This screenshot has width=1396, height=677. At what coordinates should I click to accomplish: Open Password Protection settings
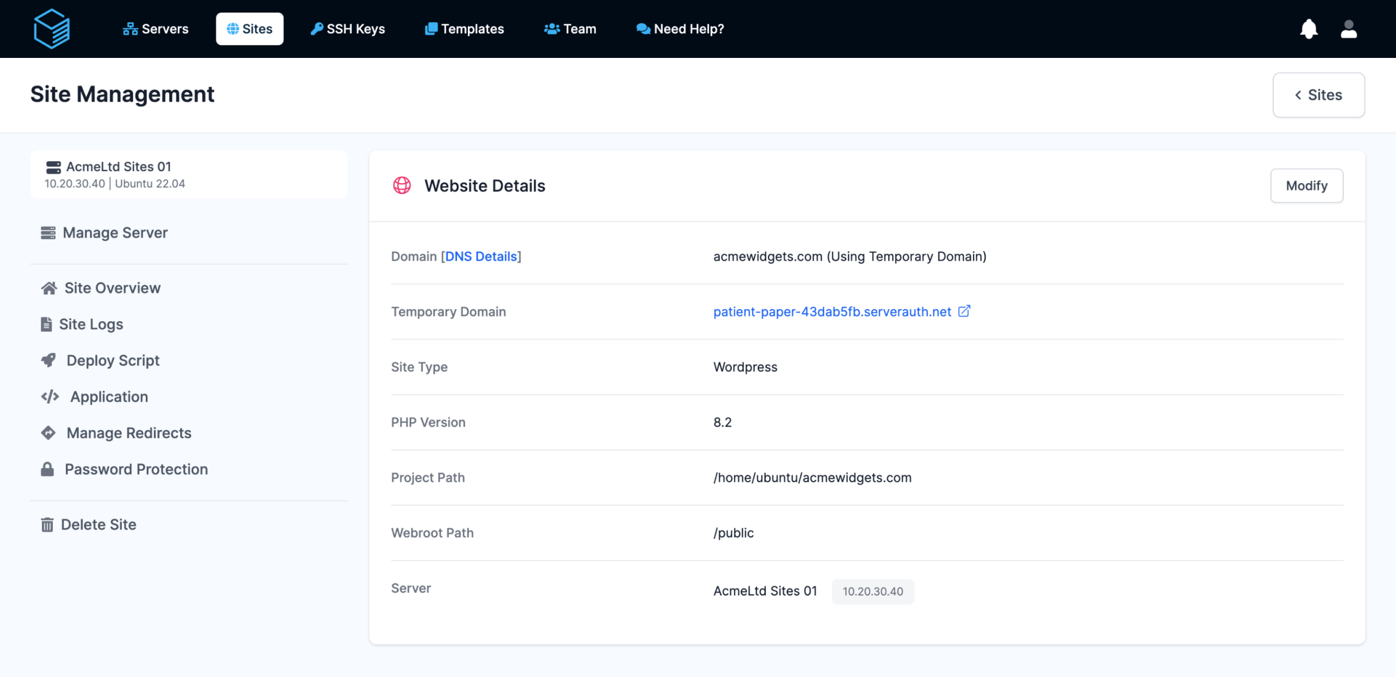click(x=135, y=469)
